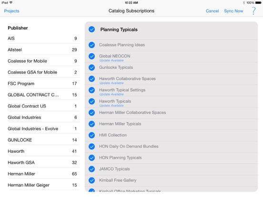The height and width of the screenshot is (197, 263).
Task: Open the help question mark icon
Action: tap(253, 11)
